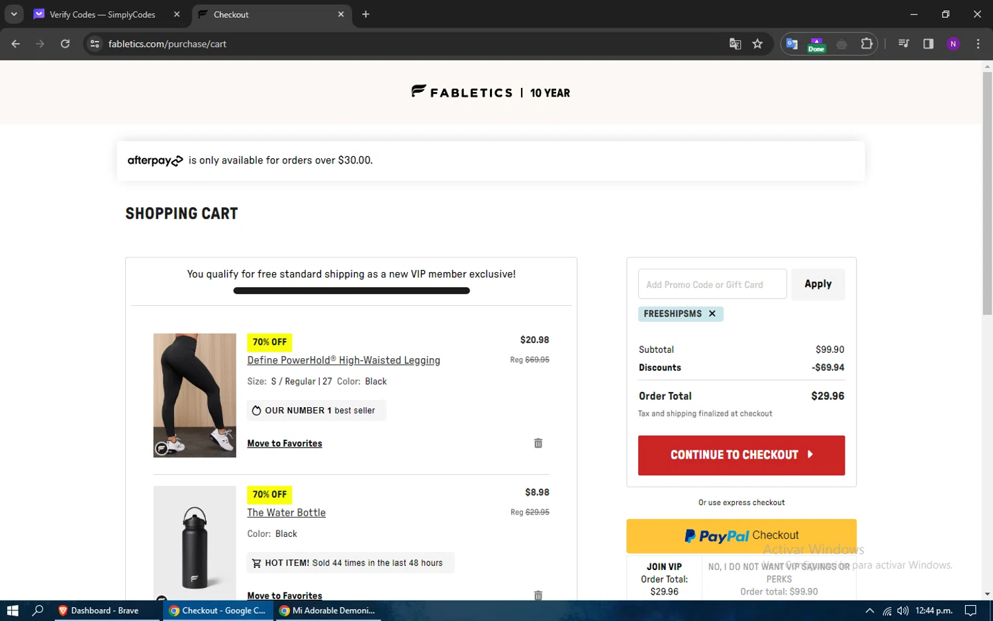Click the SHOPPING CART heading
The width and height of the screenshot is (993, 621).
click(181, 214)
